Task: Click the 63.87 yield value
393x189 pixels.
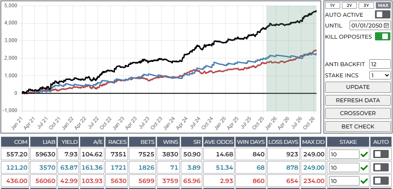Action: (x=69, y=168)
